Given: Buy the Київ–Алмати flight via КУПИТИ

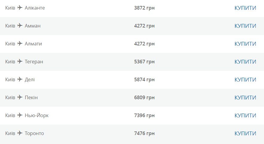Looking at the screenshot, I should click(x=245, y=44).
